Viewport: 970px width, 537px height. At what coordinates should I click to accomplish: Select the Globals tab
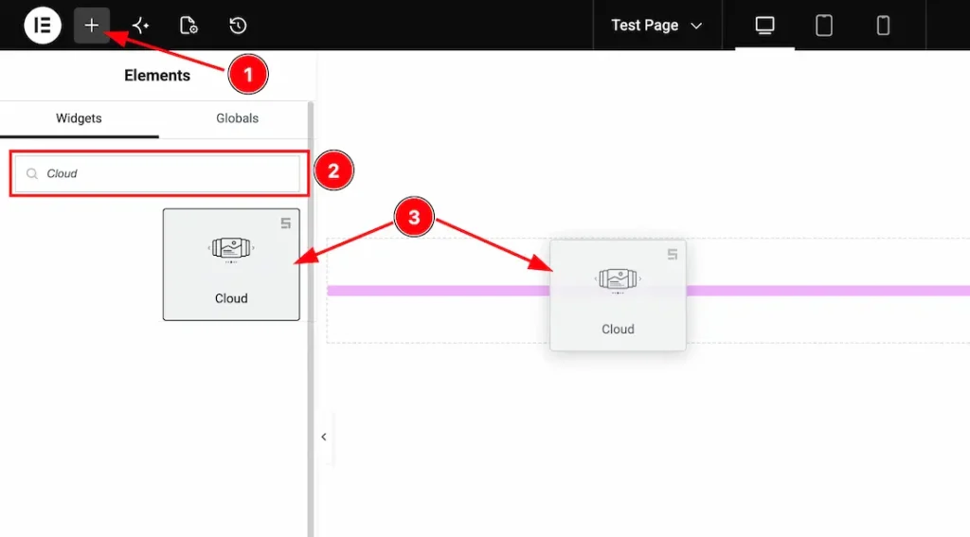[237, 118]
